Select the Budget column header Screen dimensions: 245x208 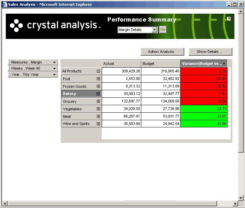tap(161, 64)
